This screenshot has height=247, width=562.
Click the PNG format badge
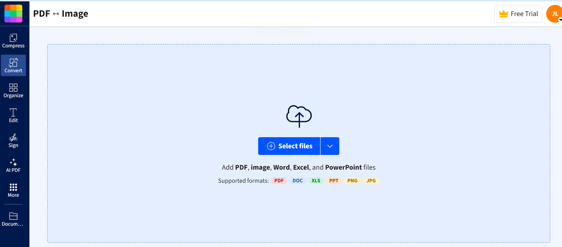[x=352, y=180]
